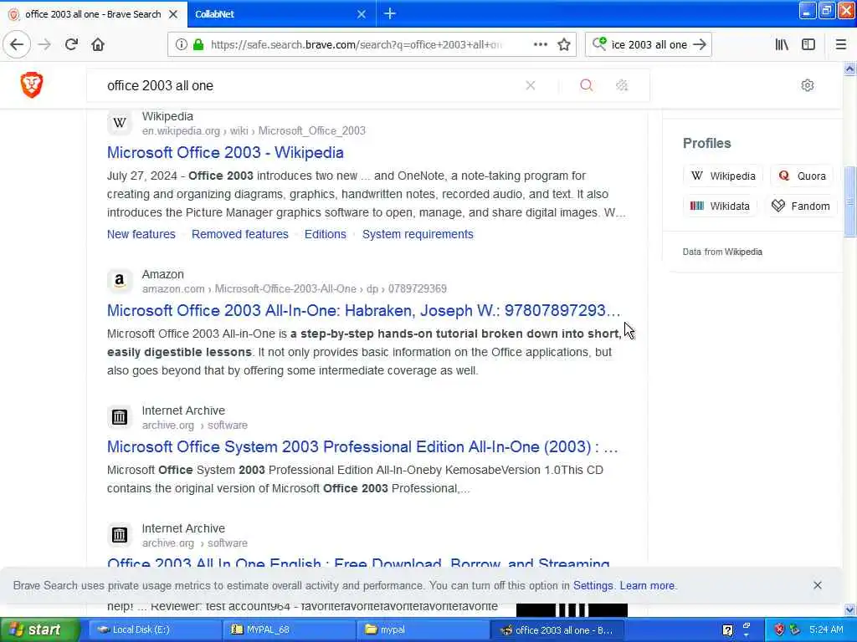Open page actions three-dots menu

tap(540, 44)
